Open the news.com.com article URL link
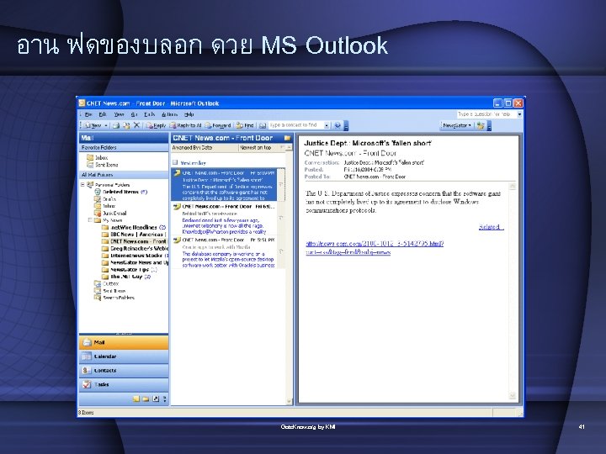This screenshot has height=454, width=606. 375,248
